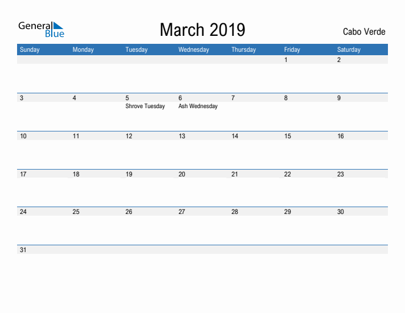Select the Thursday column header
405x313 pixels.
[243, 50]
